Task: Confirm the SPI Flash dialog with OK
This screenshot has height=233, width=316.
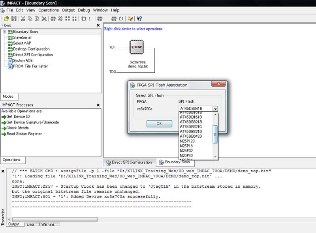Action: 159,123
